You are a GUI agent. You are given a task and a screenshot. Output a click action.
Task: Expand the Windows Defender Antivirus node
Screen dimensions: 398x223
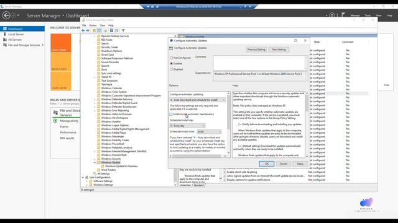pos(95,99)
